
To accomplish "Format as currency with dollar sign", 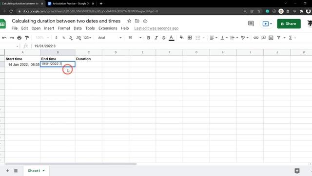I will click(x=57, y=38).
